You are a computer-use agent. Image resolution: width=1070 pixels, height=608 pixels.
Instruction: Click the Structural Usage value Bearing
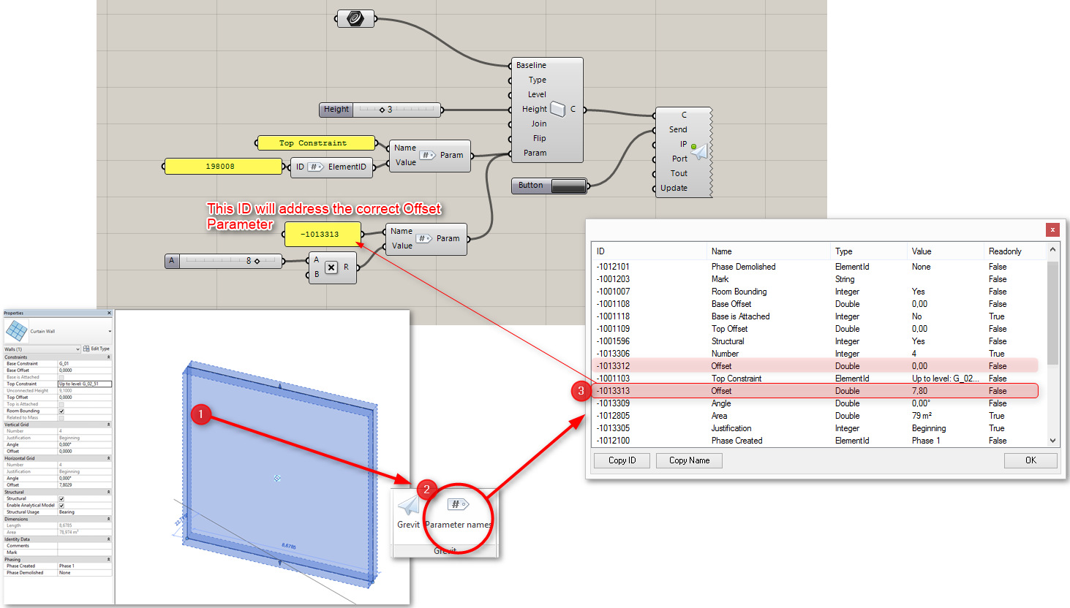(x=85, y=512)
